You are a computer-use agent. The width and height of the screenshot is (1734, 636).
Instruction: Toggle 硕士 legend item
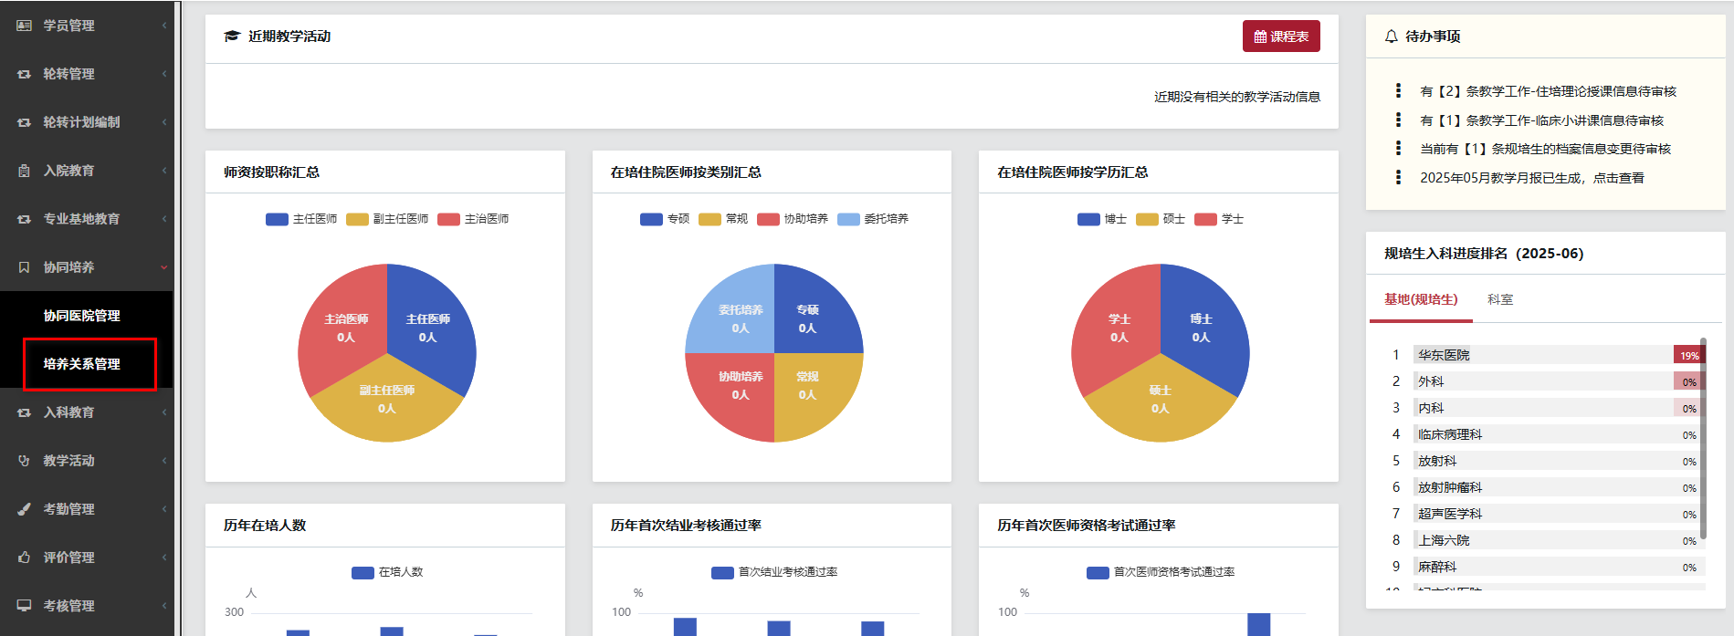(x=1161, y=219)
